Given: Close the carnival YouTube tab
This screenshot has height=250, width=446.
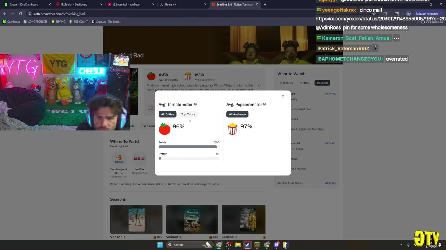Looking at the screenshot, I should pos(153,5).
